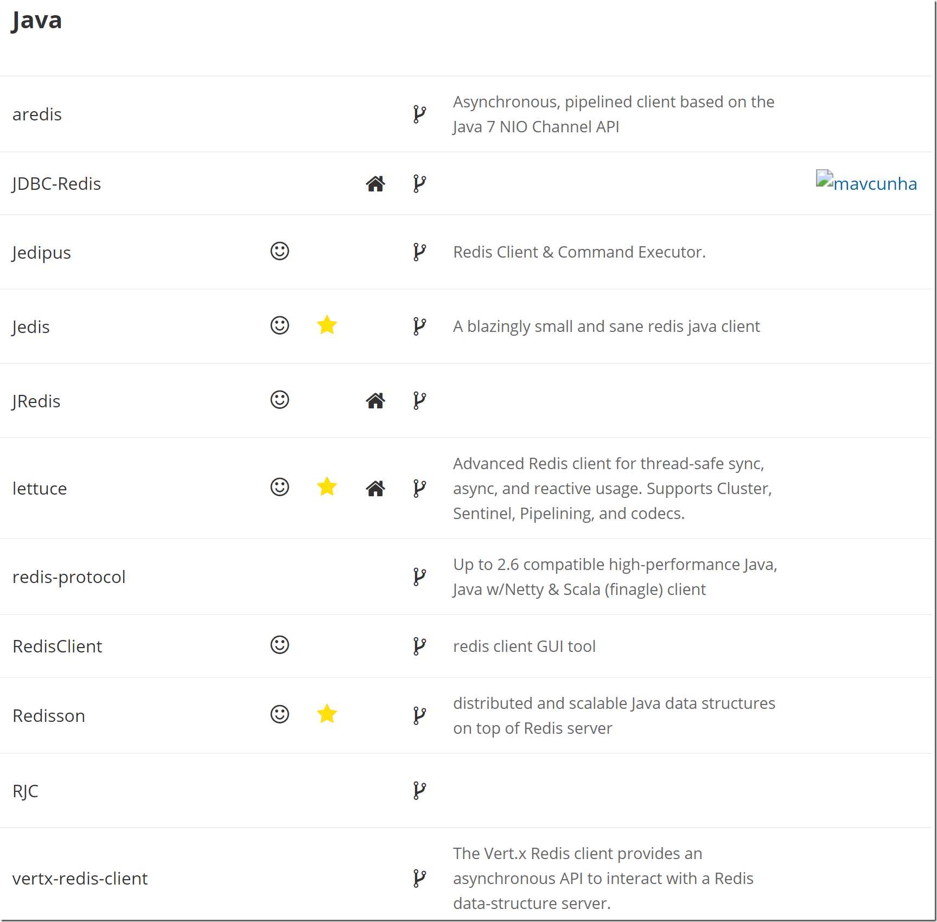
Task: Click the lettuce yellow star icon
Action: click(327, 487)
